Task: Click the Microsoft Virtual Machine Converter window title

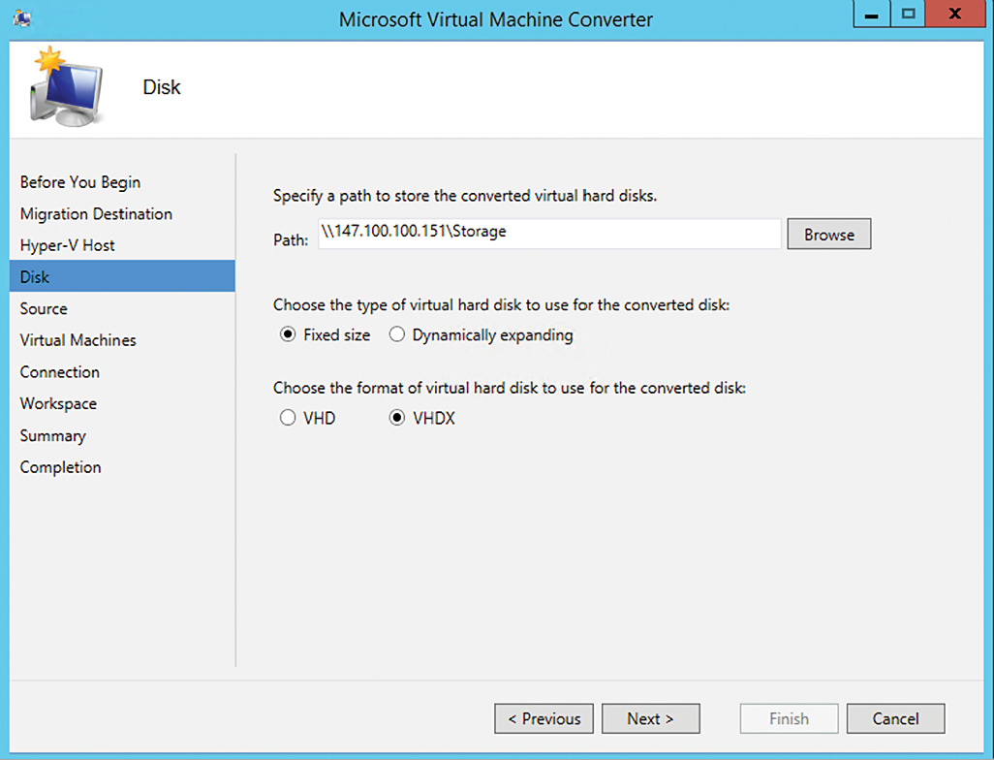Action: [496, 19]
